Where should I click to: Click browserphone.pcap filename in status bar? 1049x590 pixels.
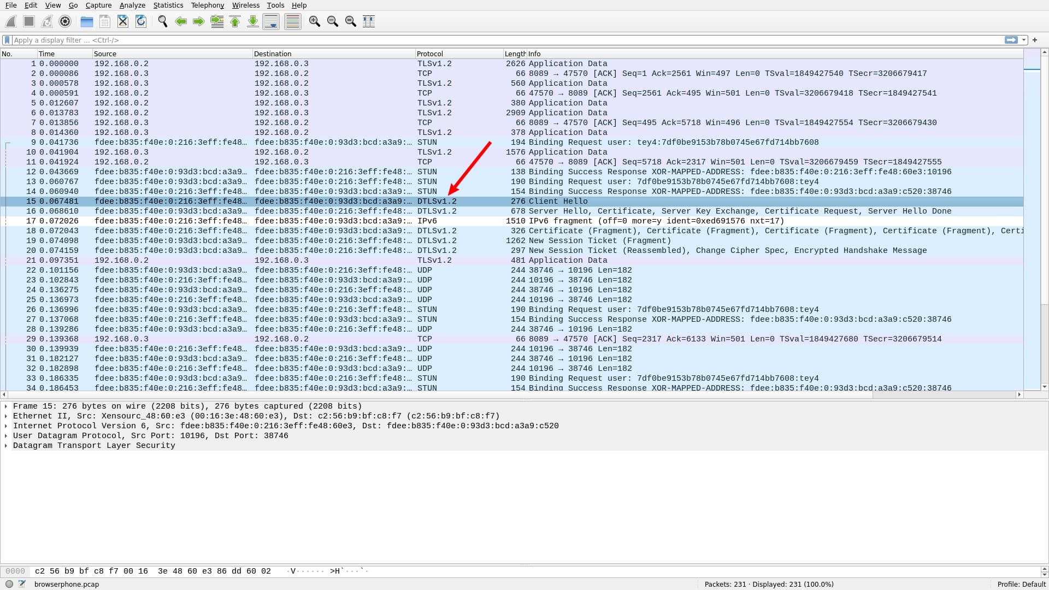click(x=67, y=584)
